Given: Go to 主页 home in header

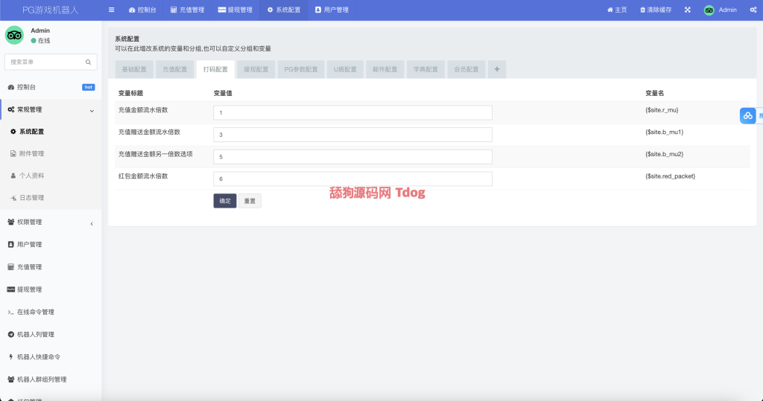Looking at the screenshot, I should (x=617, y=10).
